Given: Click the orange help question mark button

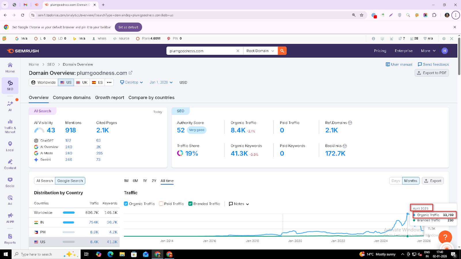Looking at the screenshot, I should 445,237.
